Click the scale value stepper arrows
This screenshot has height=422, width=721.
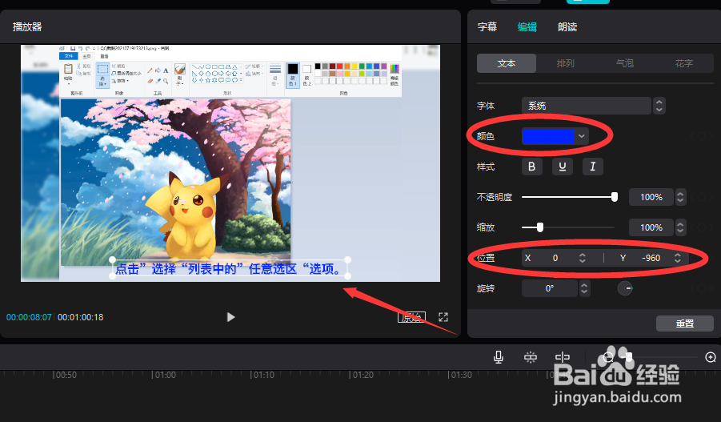coord(680,227)
